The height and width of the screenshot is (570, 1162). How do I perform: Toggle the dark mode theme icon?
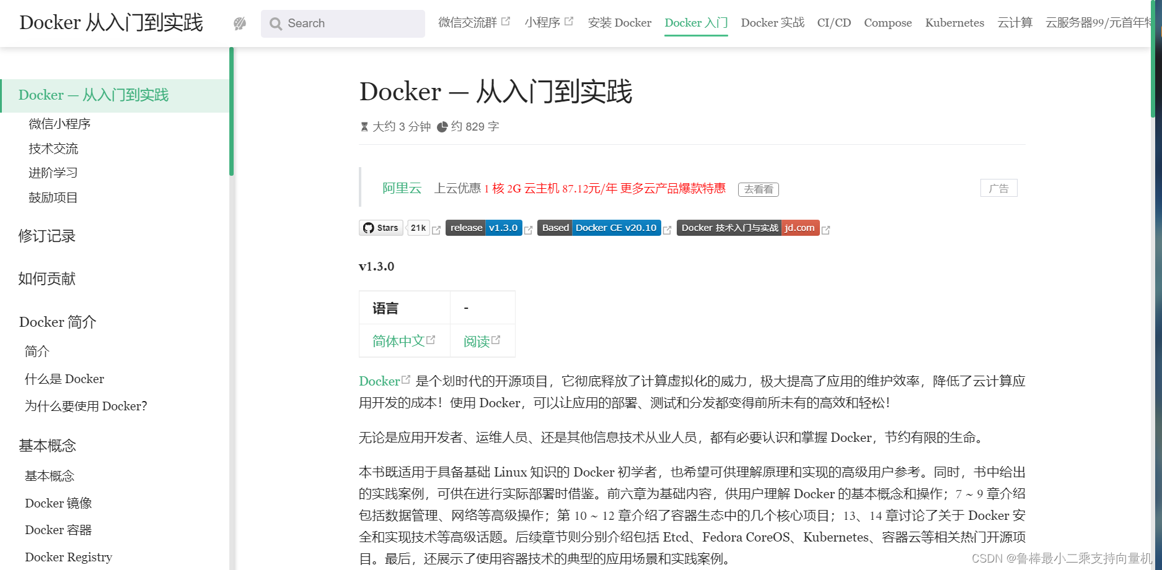pyautogui.click(x=240, y=24)
